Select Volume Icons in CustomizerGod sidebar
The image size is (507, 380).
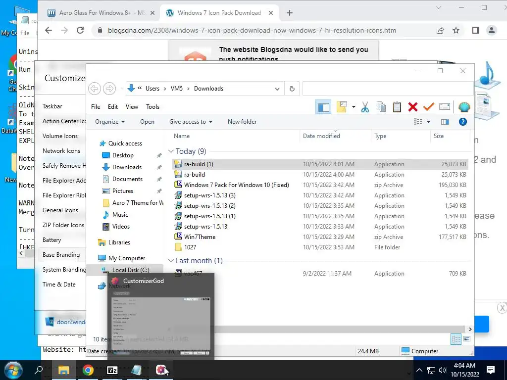coord(60,136)
